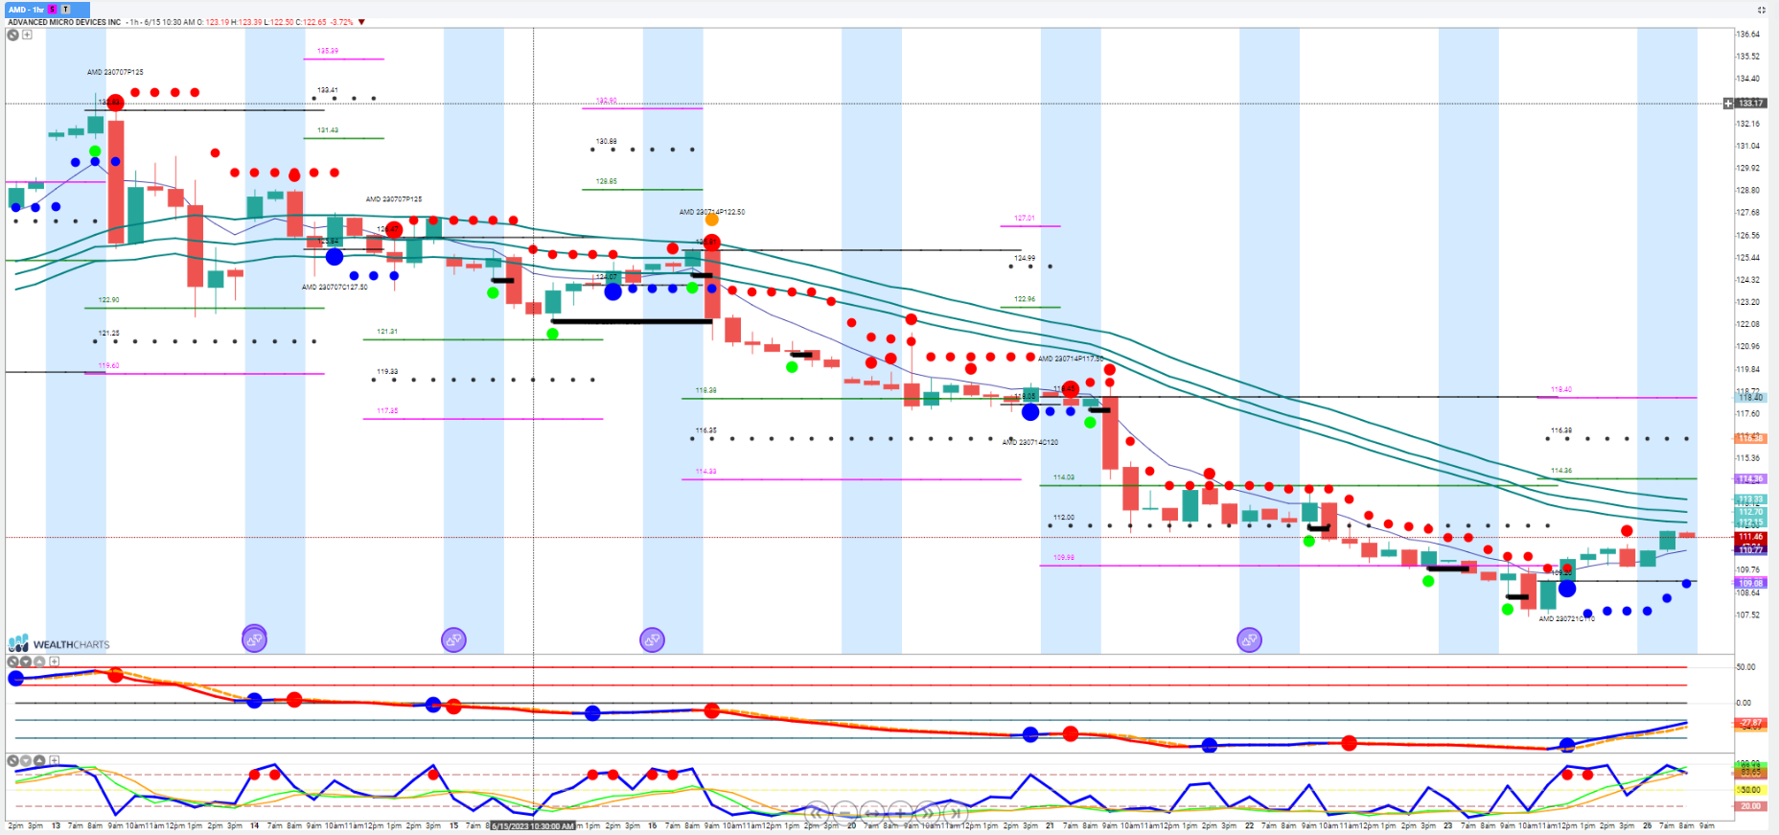Viewport: 1779px width, 835px height.
Task: Click the 6/15/2023 10:30:00 AM time label
Action: [533, 826]
